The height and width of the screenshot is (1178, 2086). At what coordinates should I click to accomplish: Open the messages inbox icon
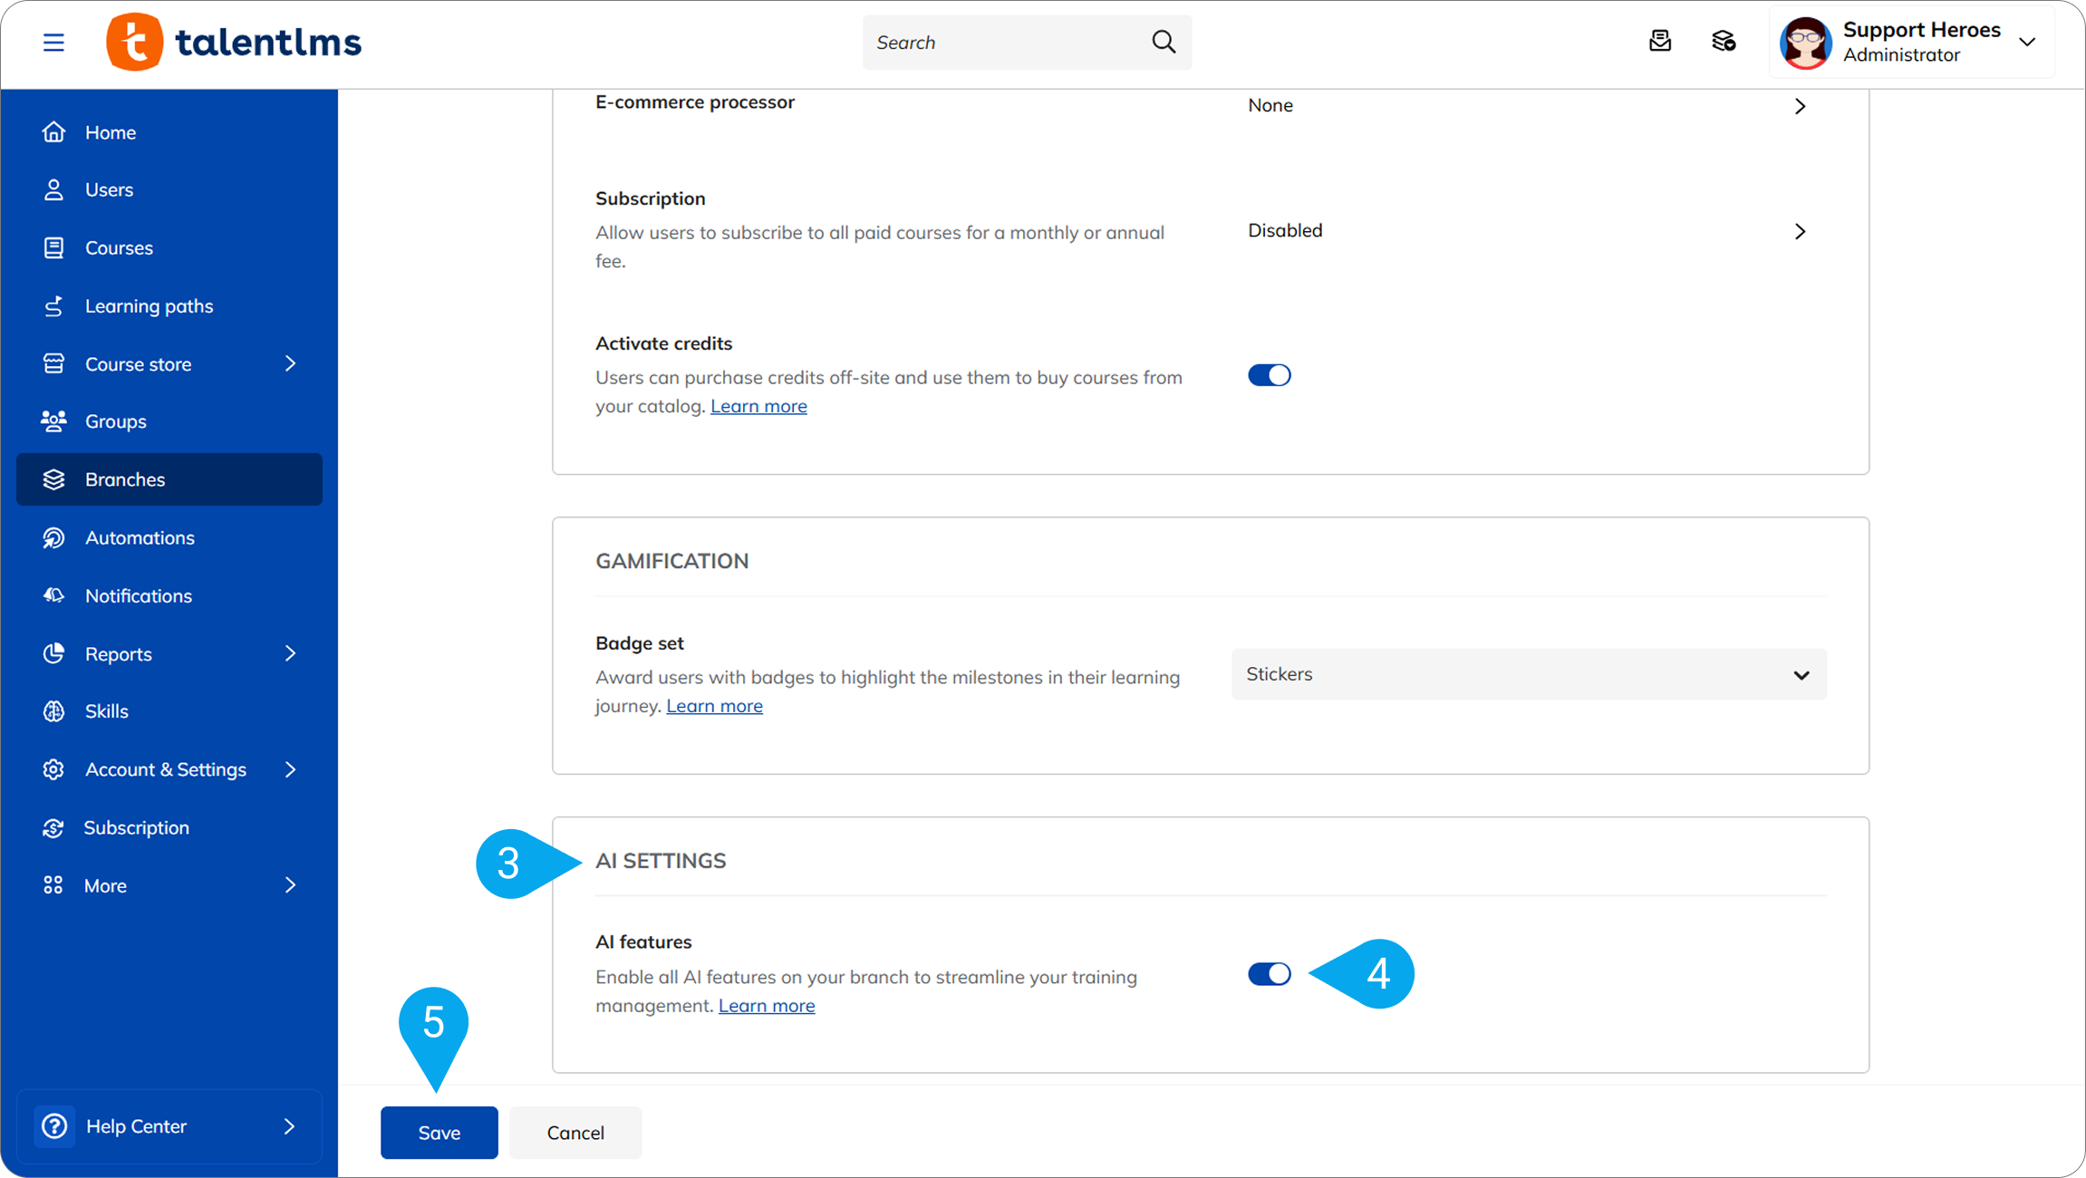pyautogui.click(x=1659, y=42)
